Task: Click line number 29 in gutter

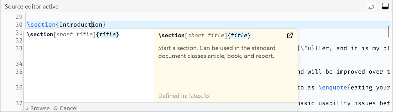Action: coord(19,17)
